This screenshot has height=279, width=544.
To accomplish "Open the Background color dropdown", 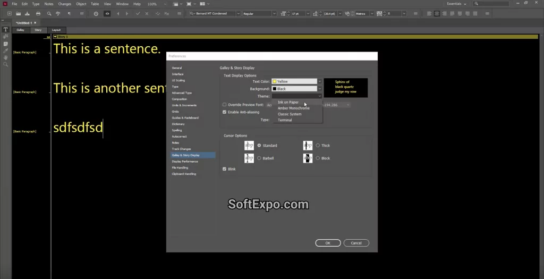I will coord(320,89).
